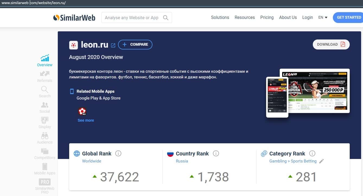The image size is (363, 196).
Task: Open the Competitors sidebar section
Action: coord(45,151)
